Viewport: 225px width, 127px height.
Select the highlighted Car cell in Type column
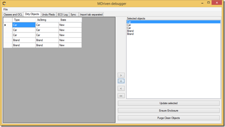(x=24, y=25)
